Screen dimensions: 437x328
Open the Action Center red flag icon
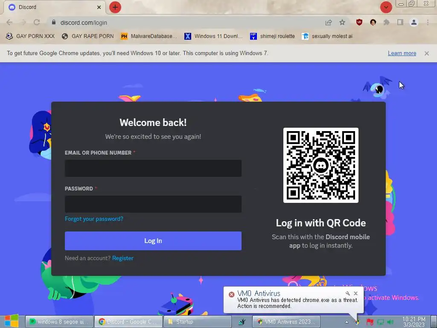click(x=370, y=322)
